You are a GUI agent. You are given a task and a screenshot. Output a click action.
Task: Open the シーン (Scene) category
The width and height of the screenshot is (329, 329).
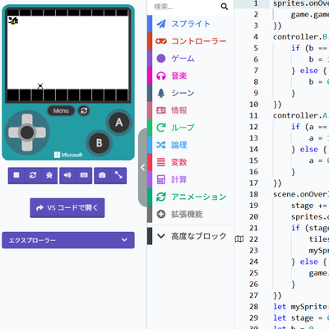[191, 93]
